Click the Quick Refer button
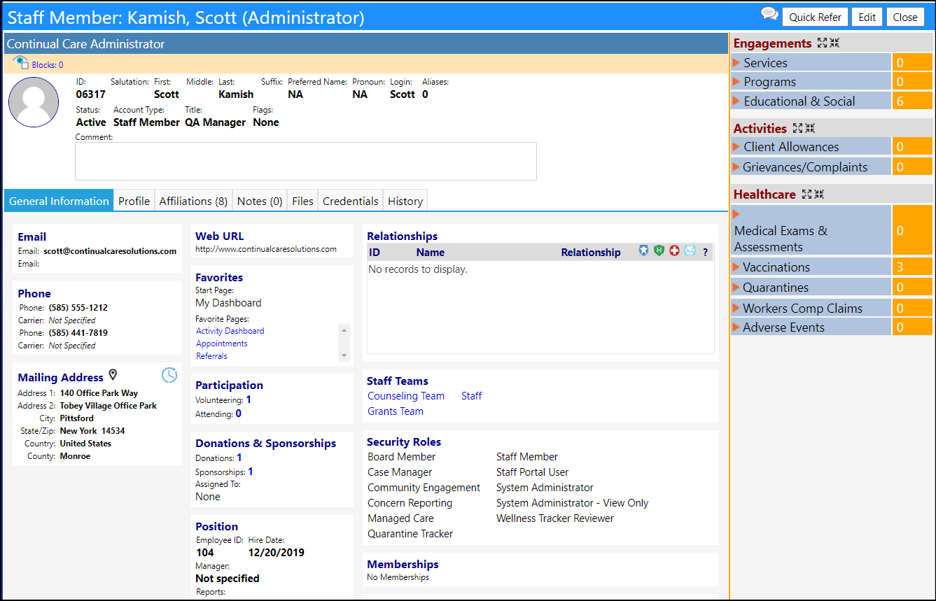936x601 pixels. pyautogui.click(x=815, y=17)
